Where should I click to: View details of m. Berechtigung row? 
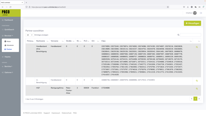pos(197,81)
